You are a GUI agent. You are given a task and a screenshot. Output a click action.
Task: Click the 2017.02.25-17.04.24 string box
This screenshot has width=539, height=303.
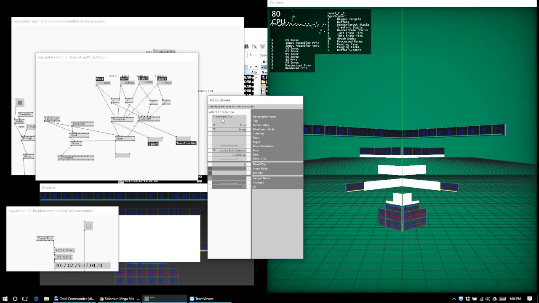(x=82, y=266)
